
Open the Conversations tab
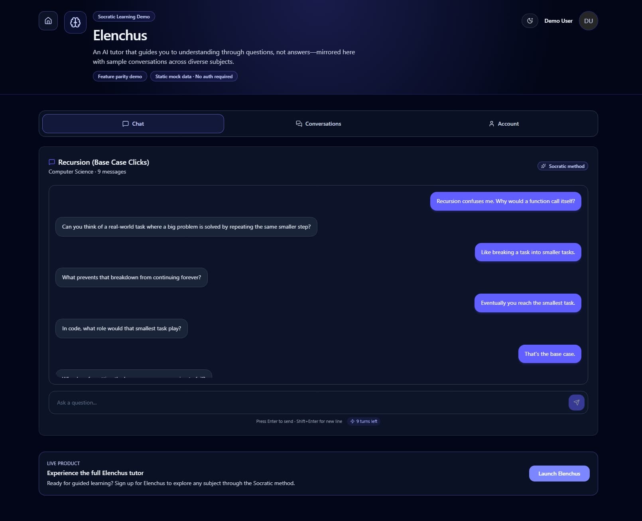tap(318, 124)
